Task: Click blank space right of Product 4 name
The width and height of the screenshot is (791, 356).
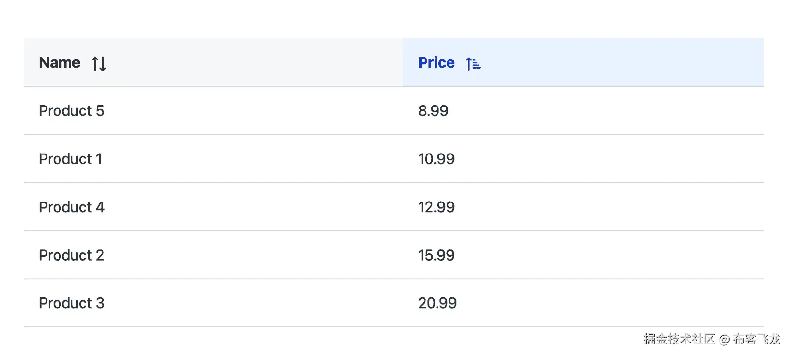Action: click(x=254, y=207)
